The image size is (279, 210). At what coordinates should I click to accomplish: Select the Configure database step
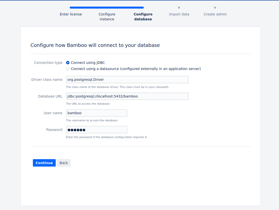coord(143,16)
